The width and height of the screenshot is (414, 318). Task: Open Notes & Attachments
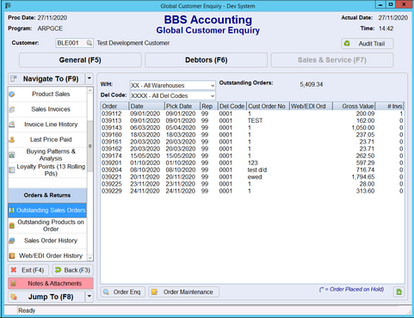[x=51, y=284]
